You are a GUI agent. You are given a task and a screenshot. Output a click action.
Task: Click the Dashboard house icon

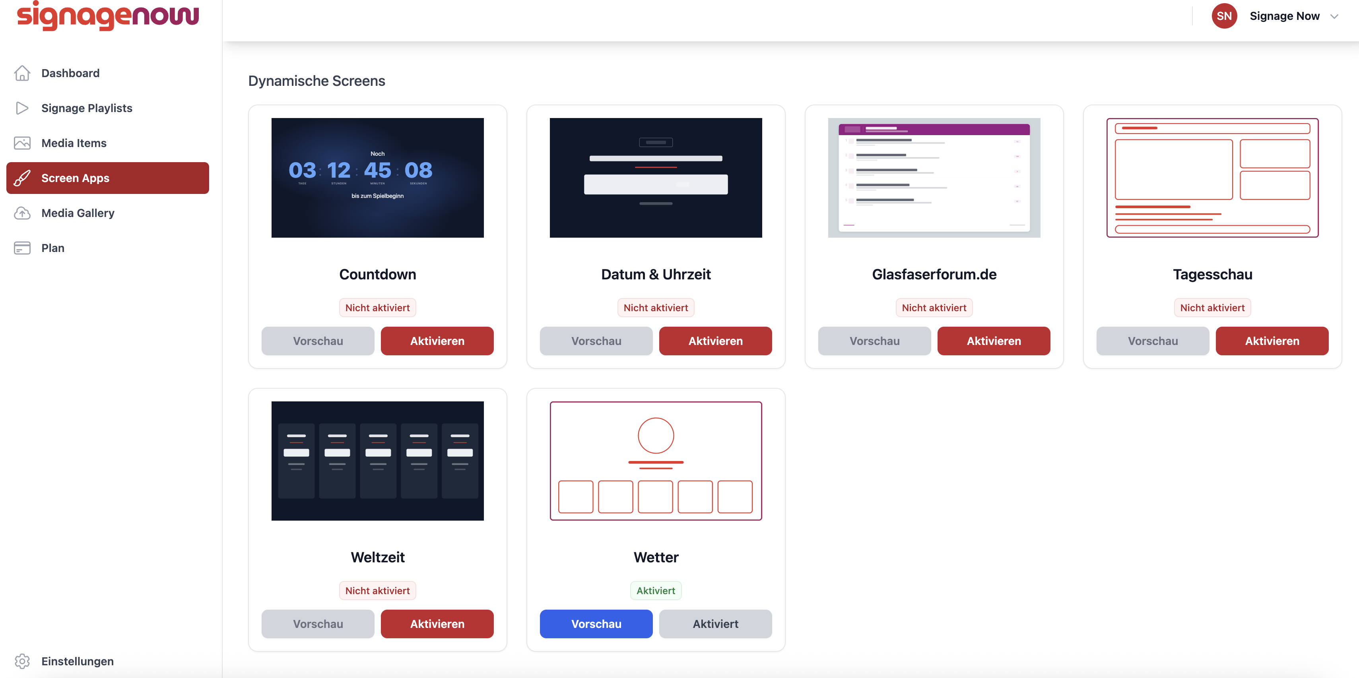[x=22, y=73]
